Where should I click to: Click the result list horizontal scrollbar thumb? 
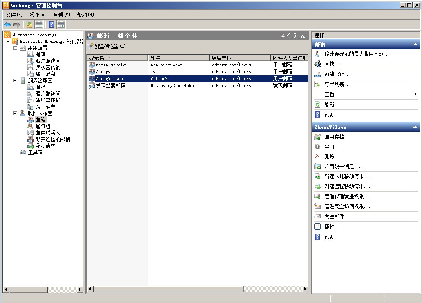coord(169,289)
